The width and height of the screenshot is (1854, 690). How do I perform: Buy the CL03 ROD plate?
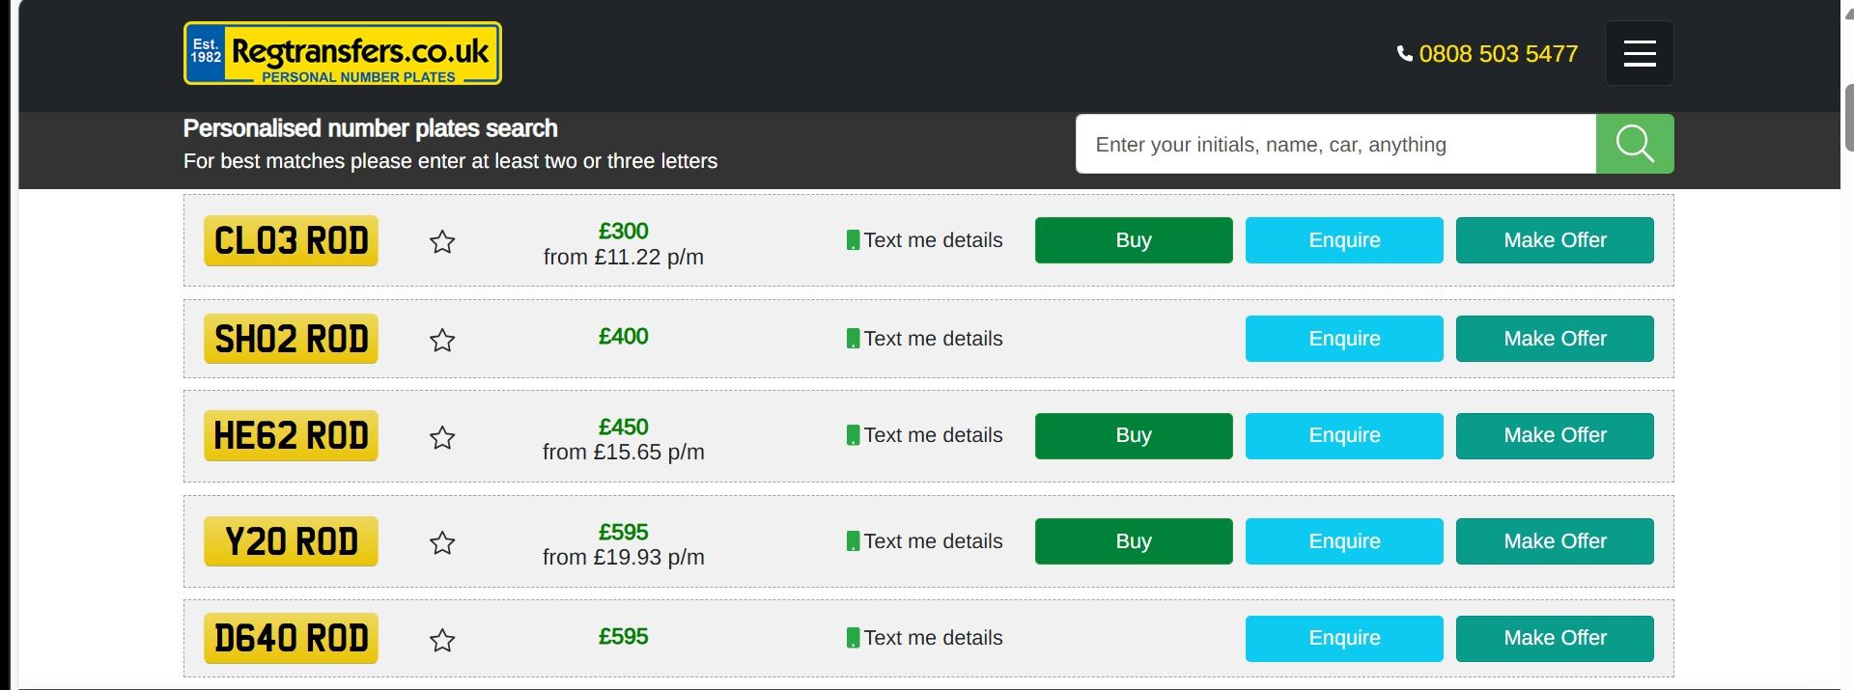[x=1133, y=240]
